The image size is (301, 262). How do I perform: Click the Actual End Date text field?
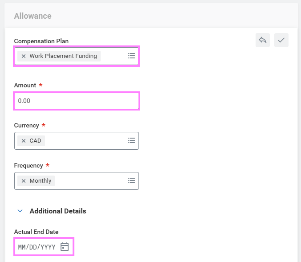pos(37,247)
